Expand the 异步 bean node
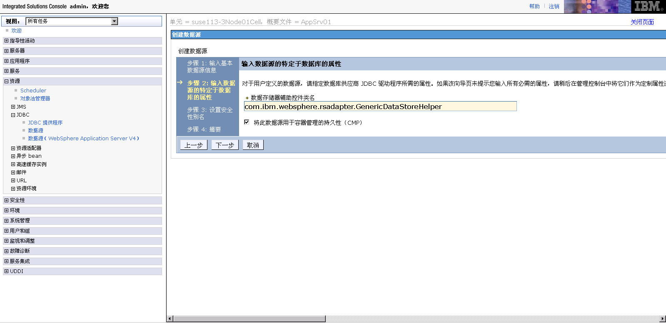The height and width of the screenshot is (323, 666). click(x=13, y=156)
